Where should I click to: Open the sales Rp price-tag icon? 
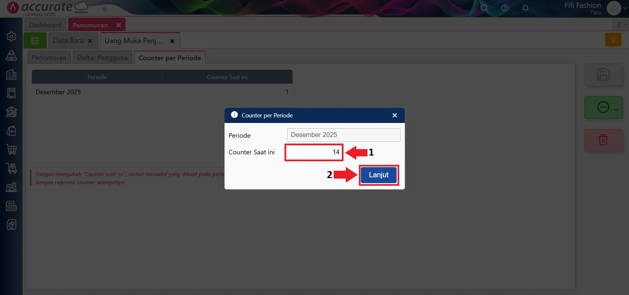point(11,130)
